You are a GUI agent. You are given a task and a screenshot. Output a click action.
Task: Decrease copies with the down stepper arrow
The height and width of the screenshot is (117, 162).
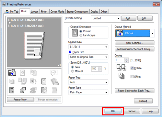pyautogui.click(x=126, y=61)
